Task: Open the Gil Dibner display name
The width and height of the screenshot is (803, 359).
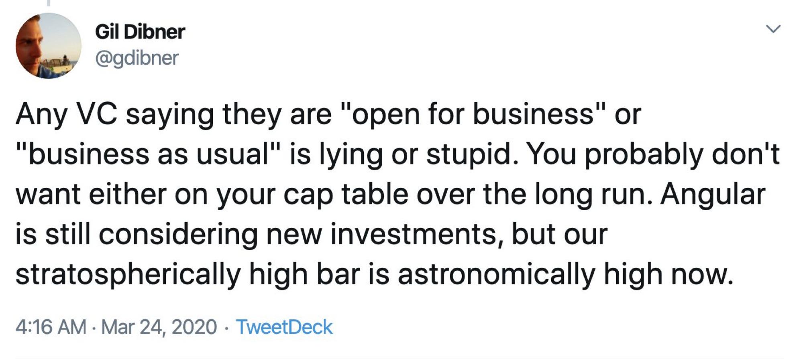Action: tap(140, 32)
